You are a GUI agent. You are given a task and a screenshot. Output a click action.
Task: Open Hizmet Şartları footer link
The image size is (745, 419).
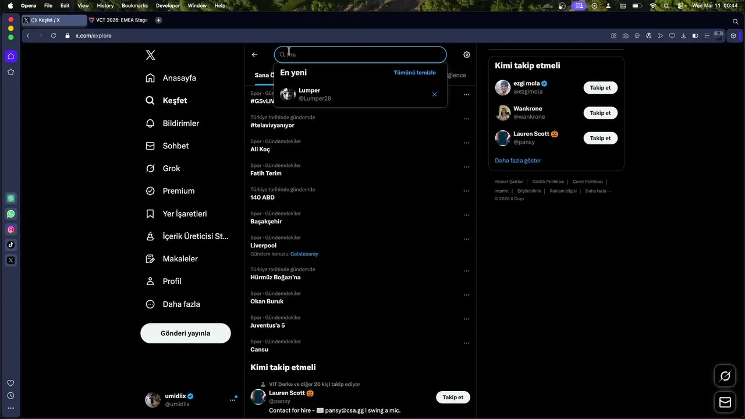pos(509,182)
